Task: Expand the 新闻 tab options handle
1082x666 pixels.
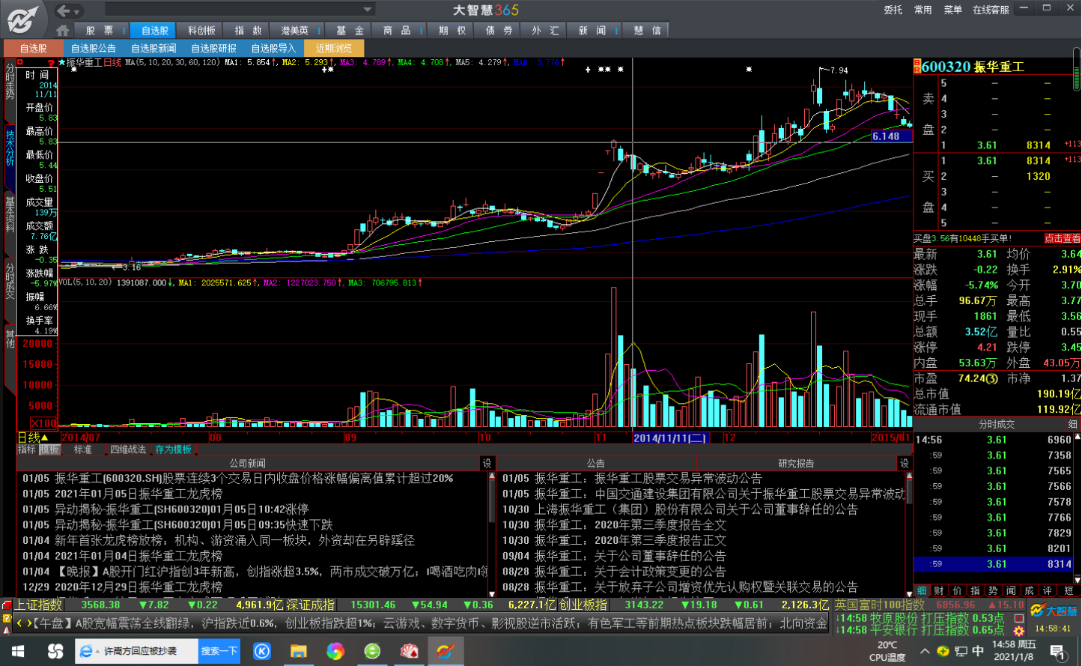Action: click(x=618, y=31)
